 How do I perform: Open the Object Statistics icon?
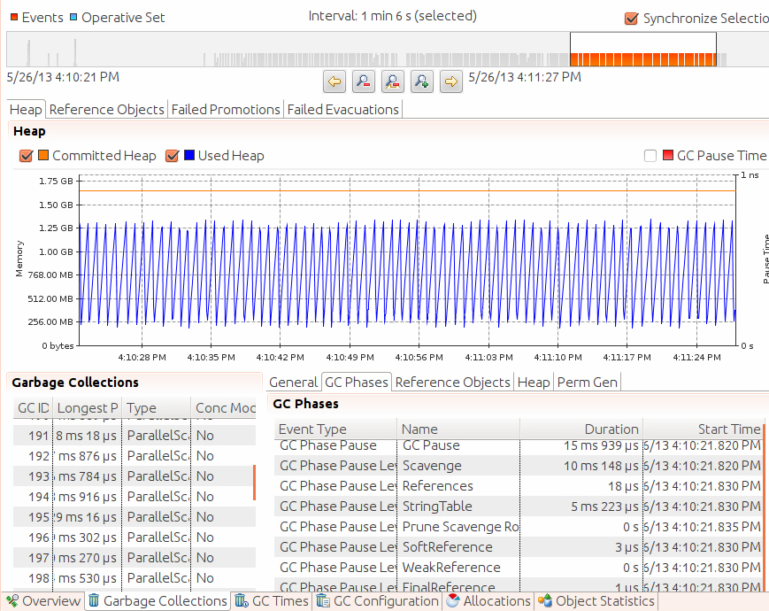545,600
